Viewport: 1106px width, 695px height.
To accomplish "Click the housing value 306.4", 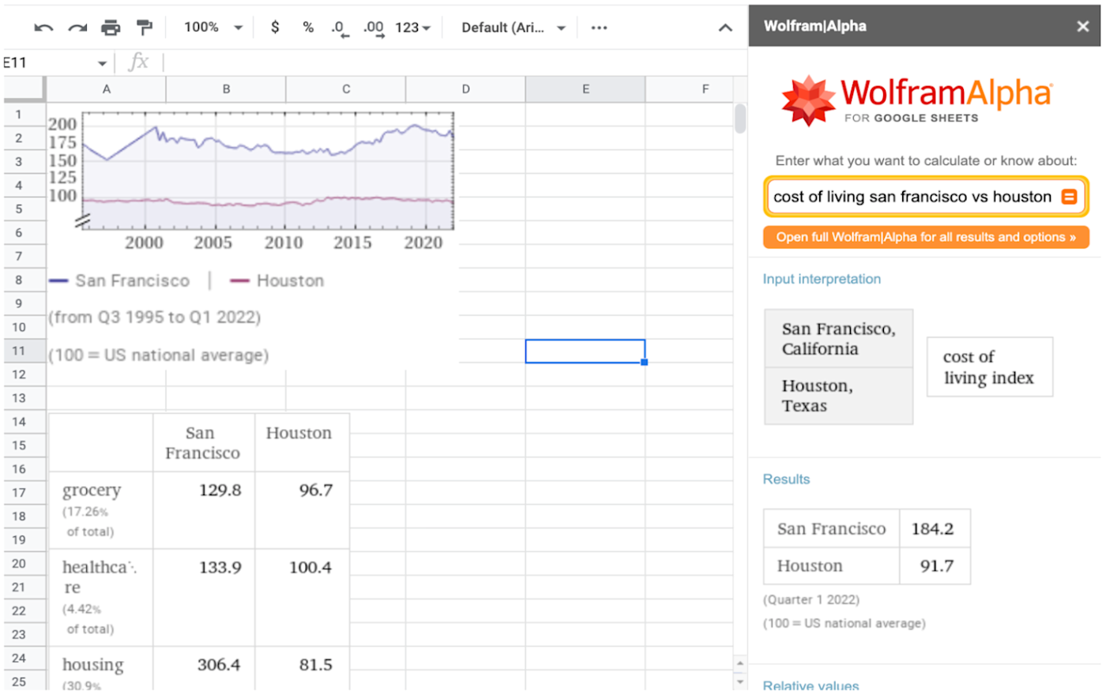I will click(219, 665).
